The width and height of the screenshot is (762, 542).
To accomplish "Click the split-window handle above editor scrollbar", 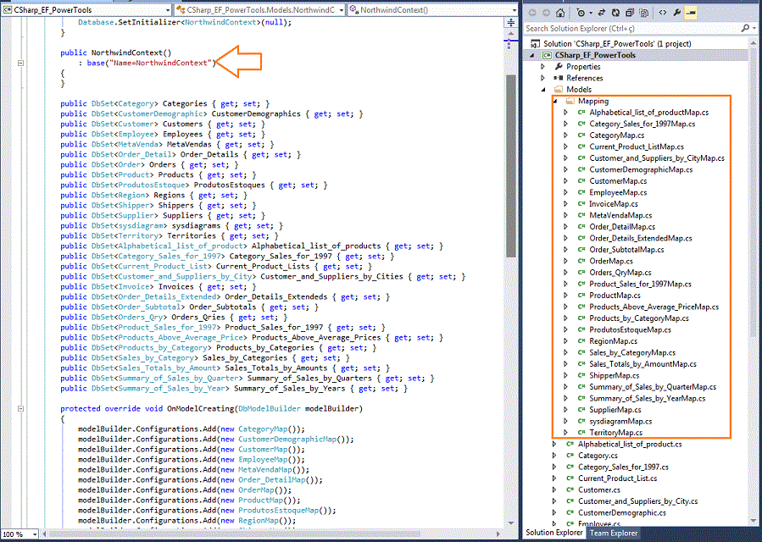I will 511,22.
